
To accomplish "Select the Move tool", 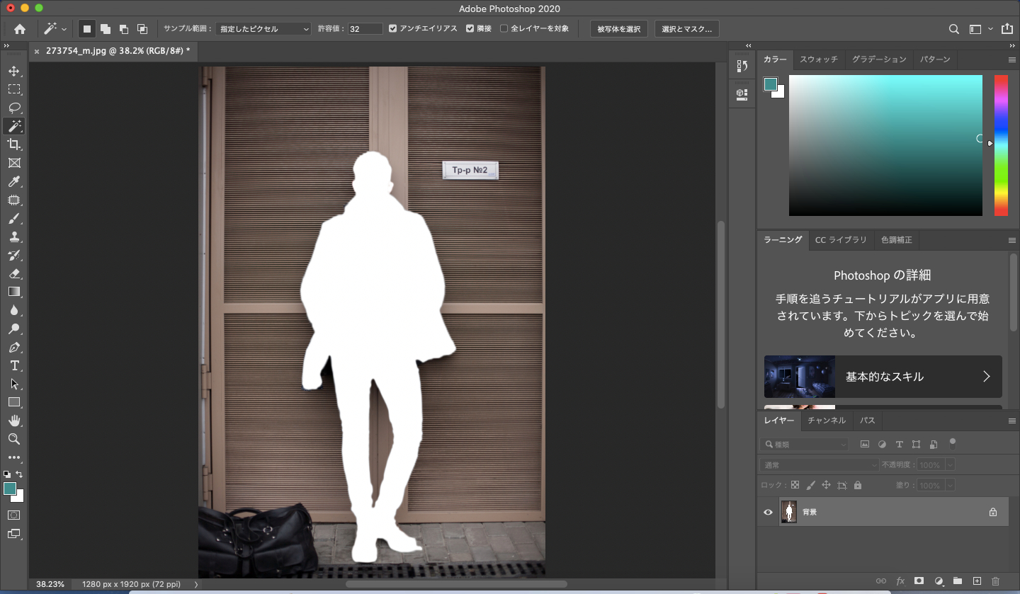I will pyautogui.click(x=14, y=72).
